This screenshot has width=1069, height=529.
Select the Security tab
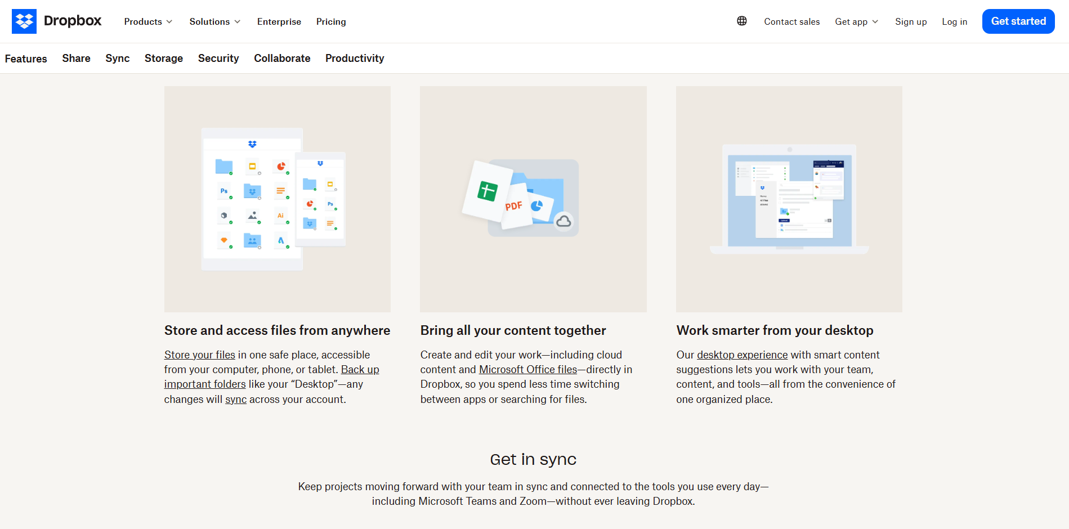tap(218, 59)
